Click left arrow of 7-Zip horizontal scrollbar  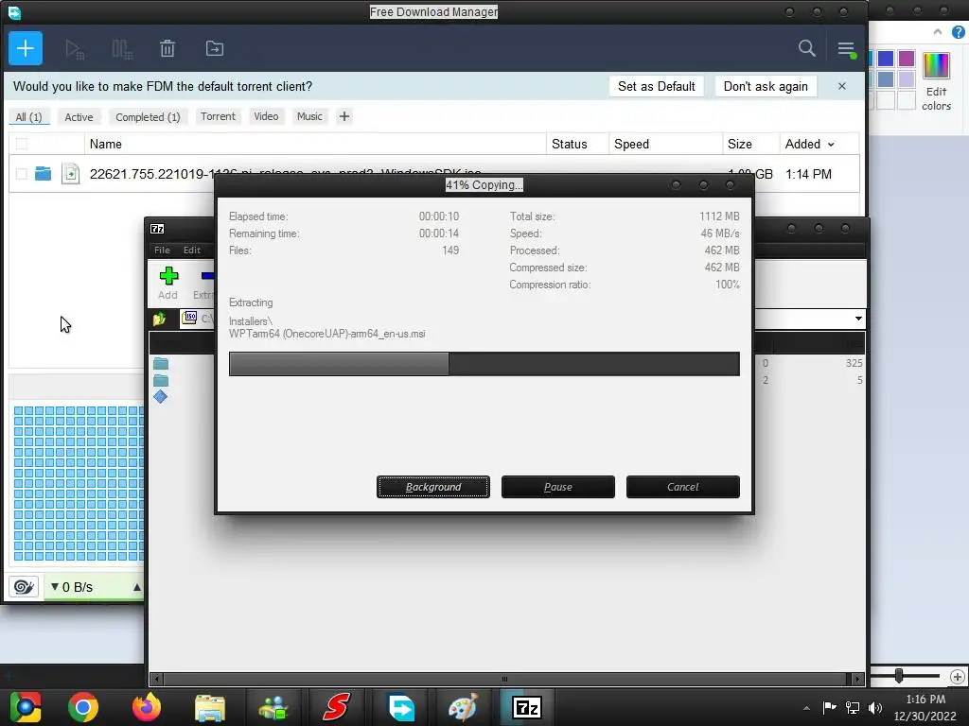pyautogui.click(x=157, y=679)
